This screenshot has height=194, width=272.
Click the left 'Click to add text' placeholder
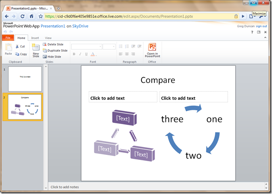click(x=123, y=97)
